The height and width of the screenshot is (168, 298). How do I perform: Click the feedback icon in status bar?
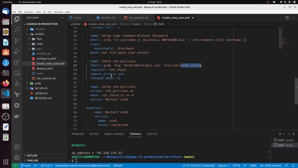pos(286,166)
